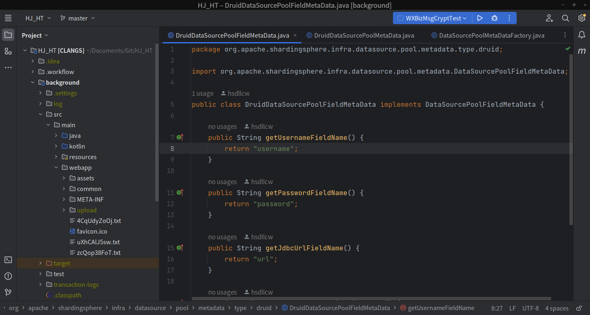This screenshot has width=590, height=315.
Task: Open the Problems tool window
Action: pyautogui.click(x=8, y=276)
